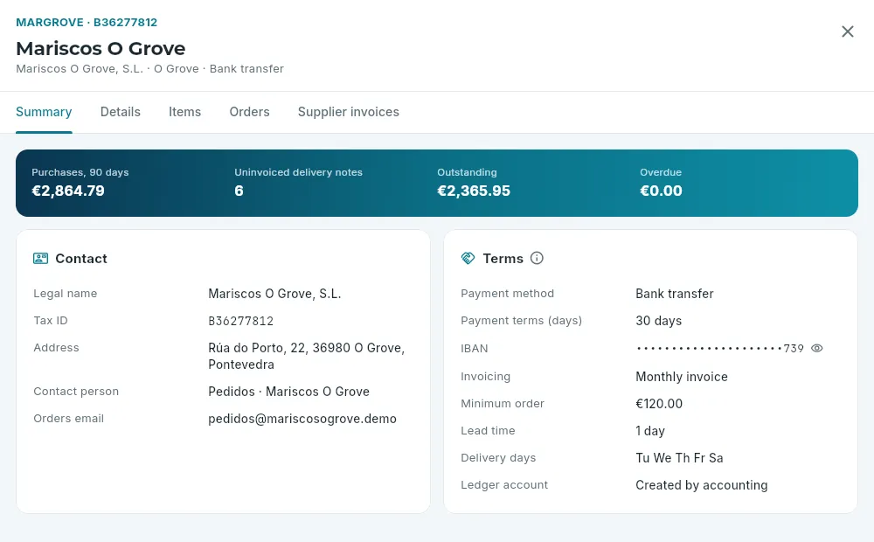The image size is (874, 542).
Task: Click the Purchases, 90 days amount €2,864.79
Action: (x=68, y=191)
